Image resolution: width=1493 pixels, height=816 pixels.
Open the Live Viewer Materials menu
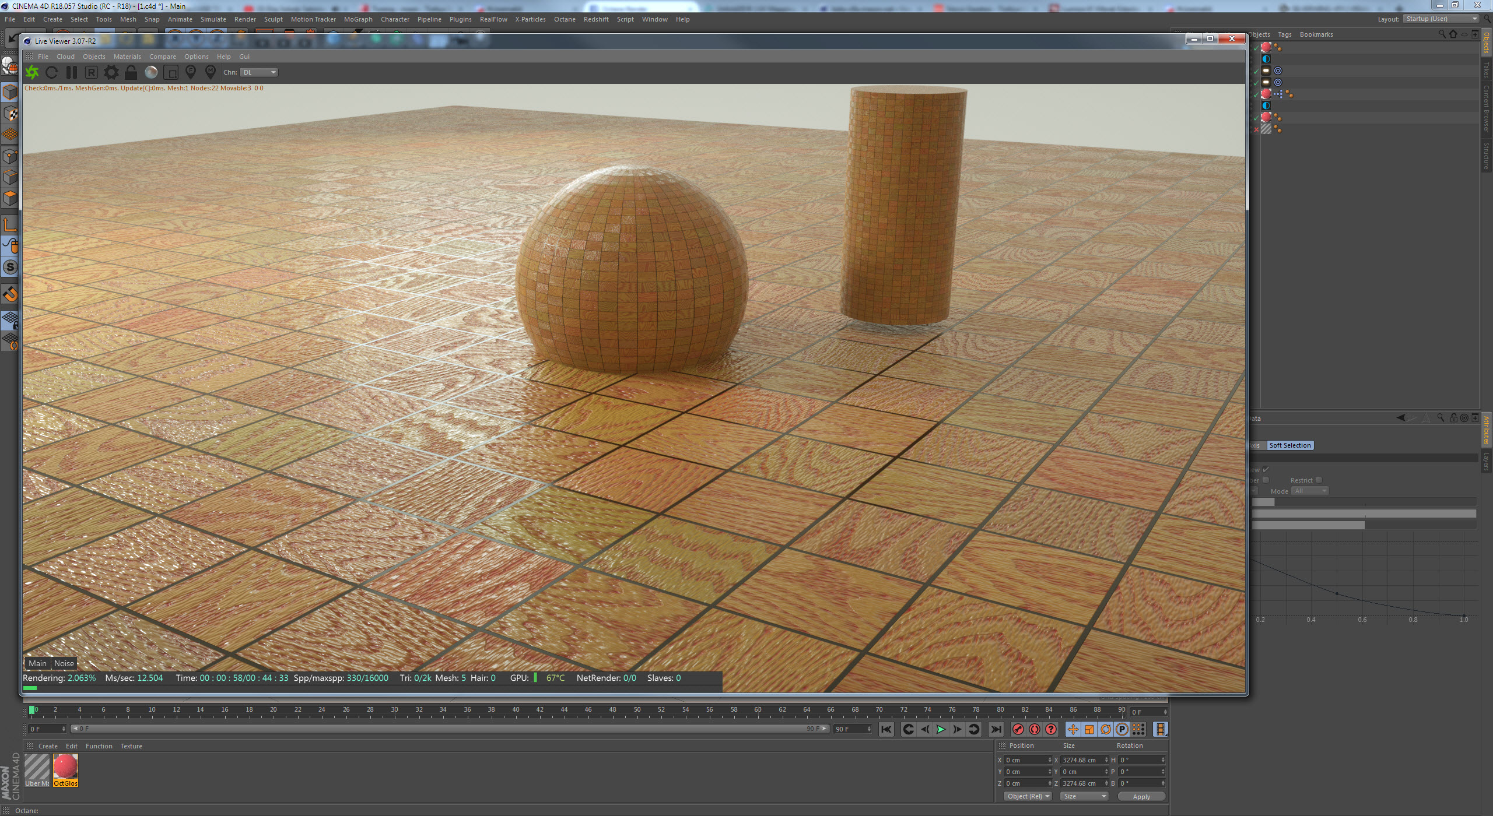click(127, 57)
